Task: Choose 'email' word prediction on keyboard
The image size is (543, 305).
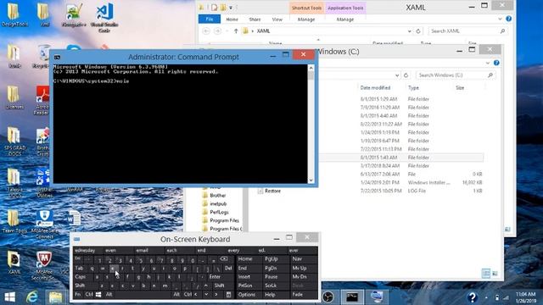Action: pyautogui.click(x=142, y=251)
